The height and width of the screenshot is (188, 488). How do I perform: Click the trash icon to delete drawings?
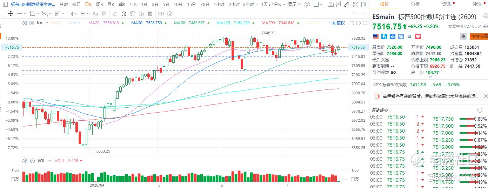click(150, 14)
